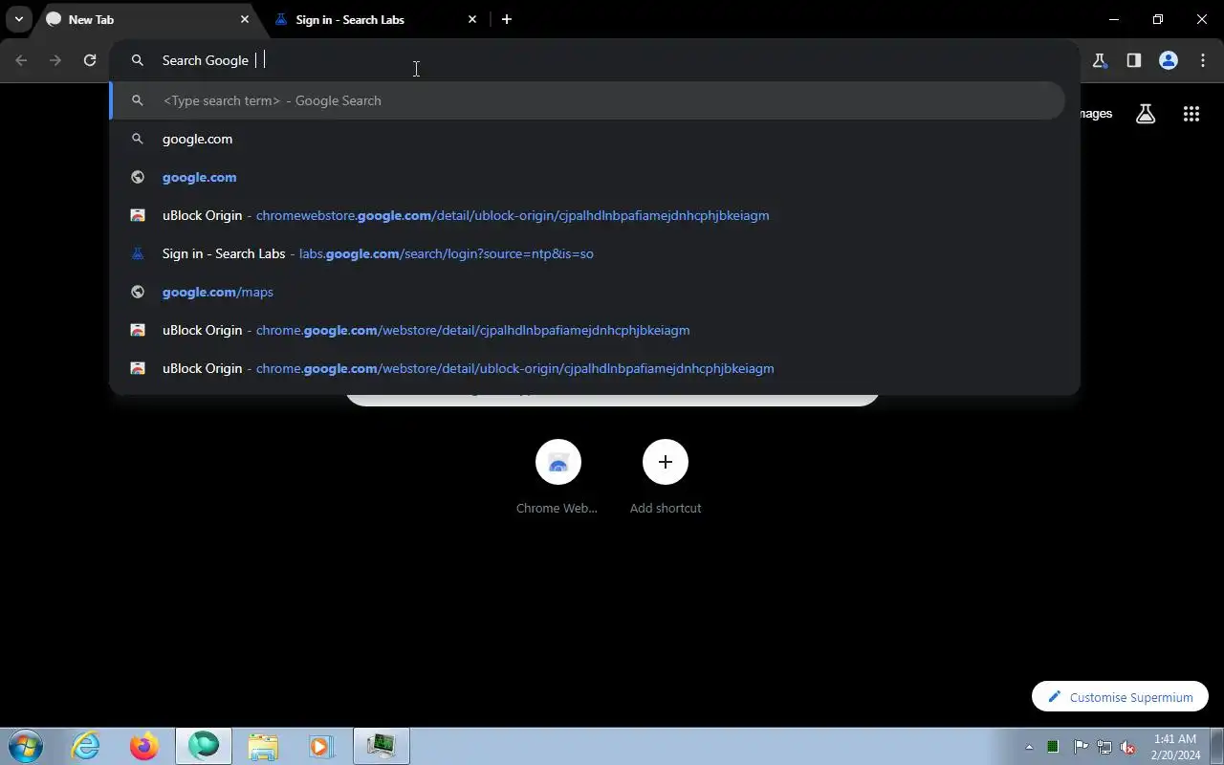Open Windows Explorer folder taskbar icon

[262, 746]
